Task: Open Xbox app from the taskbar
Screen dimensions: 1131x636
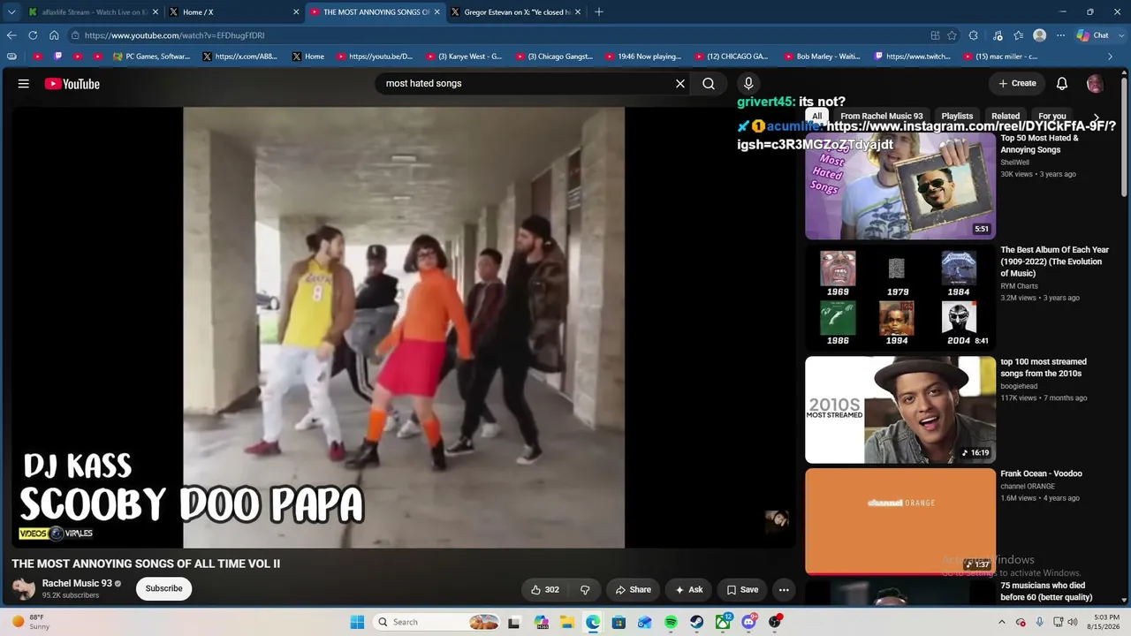Action: (x=723, y=623)
